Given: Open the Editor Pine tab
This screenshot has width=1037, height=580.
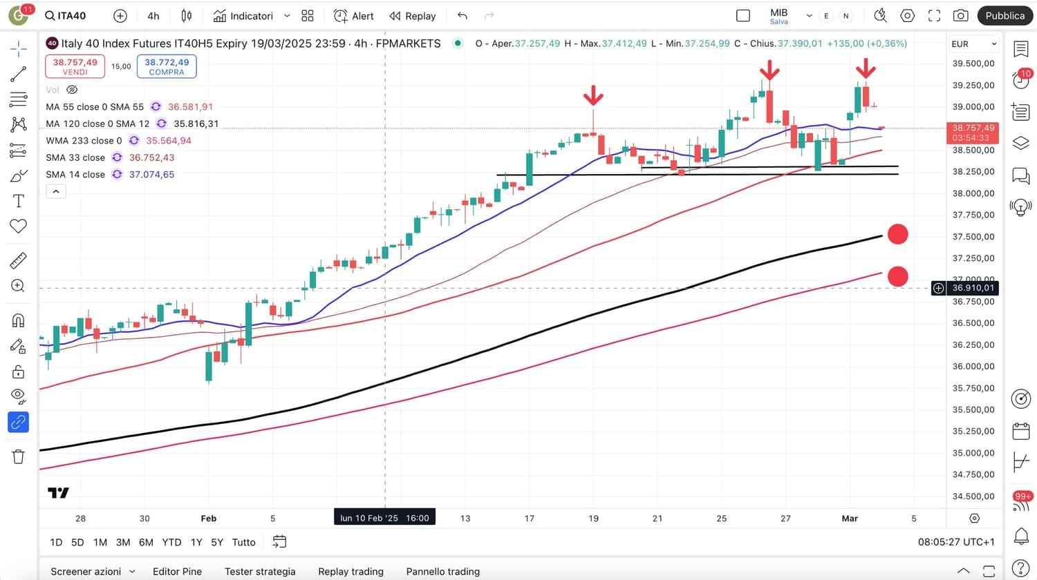Looking at the screenshot, I should (x=177, y=571).
